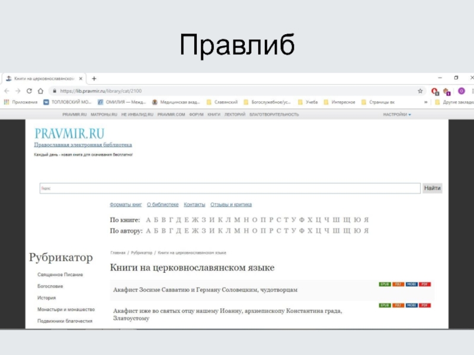Open the ТОПЛОВСКИЙ МО... bookmark
Viewport: 474px width, 355px height.
[67, 102]
